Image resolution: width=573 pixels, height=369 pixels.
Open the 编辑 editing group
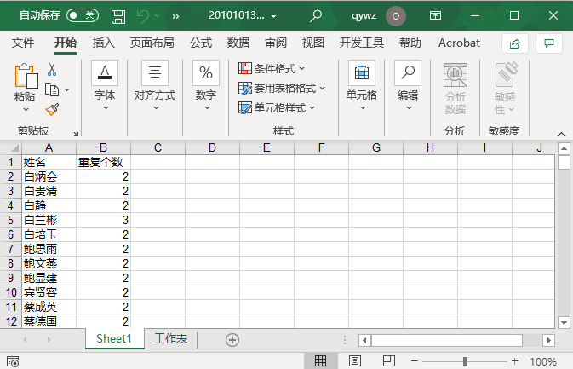[x=408, y=86]
